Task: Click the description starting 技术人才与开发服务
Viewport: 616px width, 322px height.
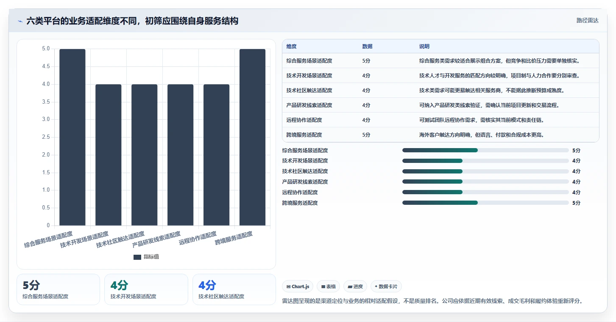Action: 499,76
